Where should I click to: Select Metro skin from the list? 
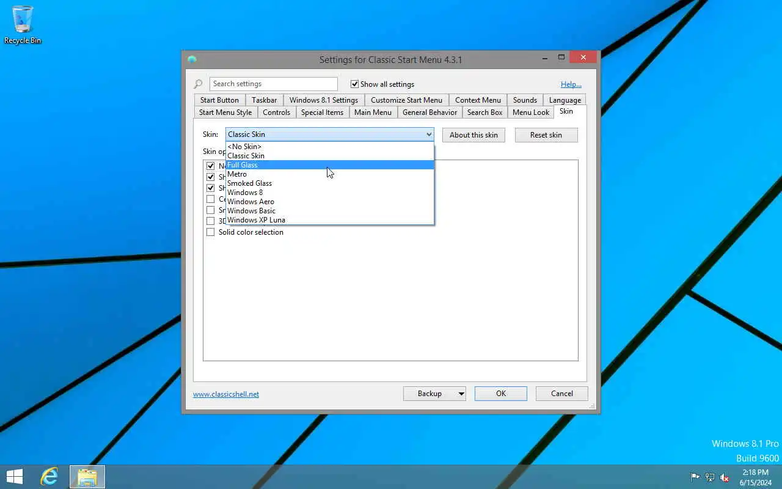330,174
